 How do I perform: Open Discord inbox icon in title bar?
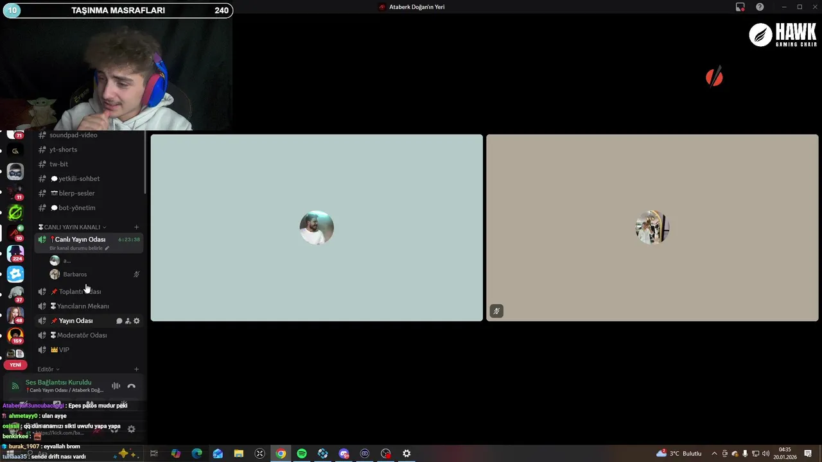pyautogui.click(x=740, y=7)
